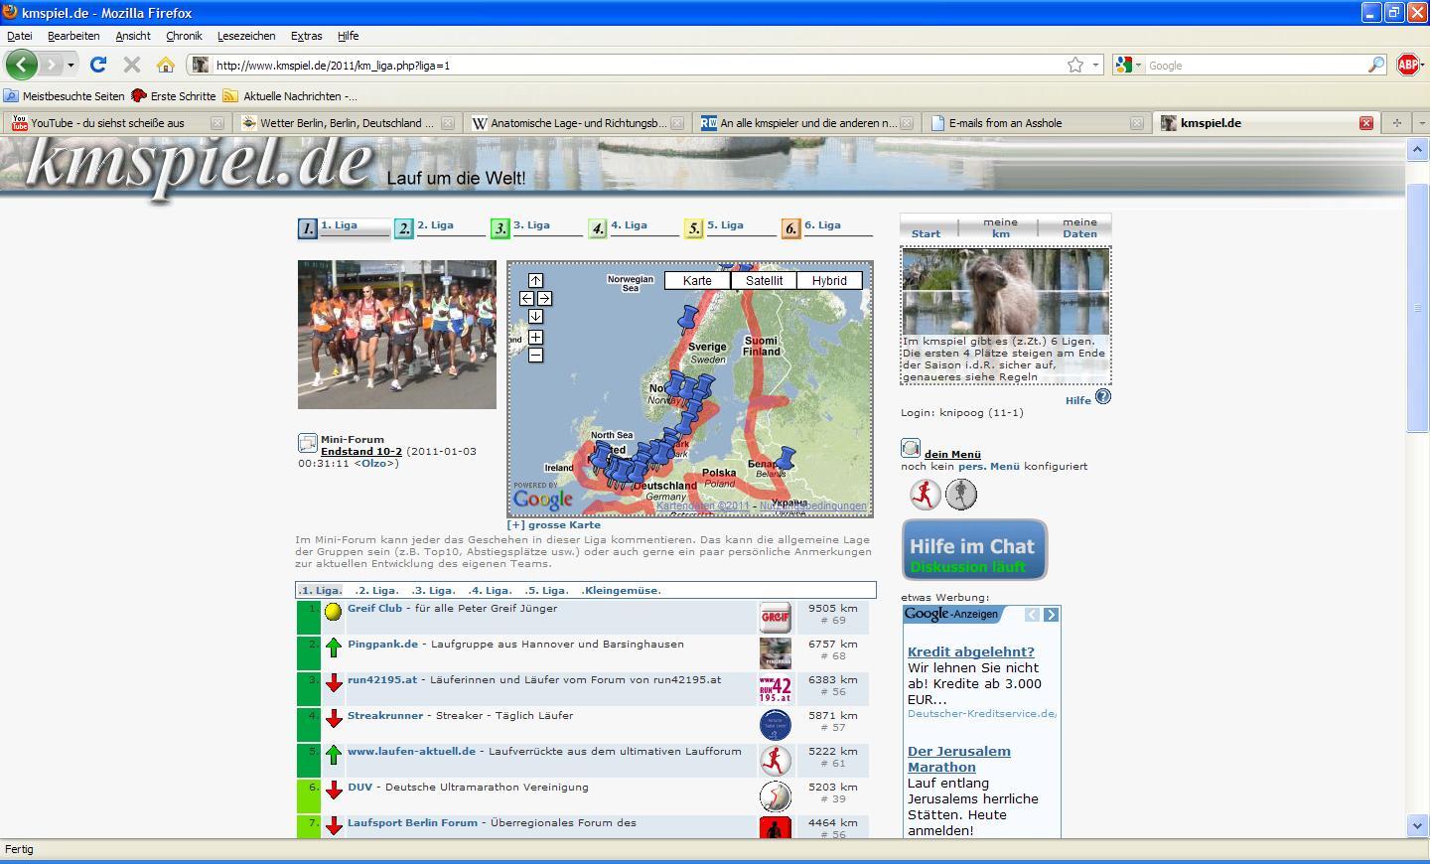
Task: Zoom out on the map
Action: pos(535,356)
